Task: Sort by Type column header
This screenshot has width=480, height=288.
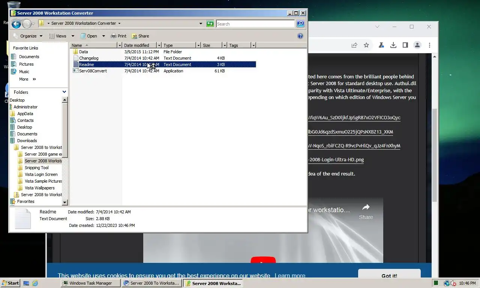Action: 178,45
